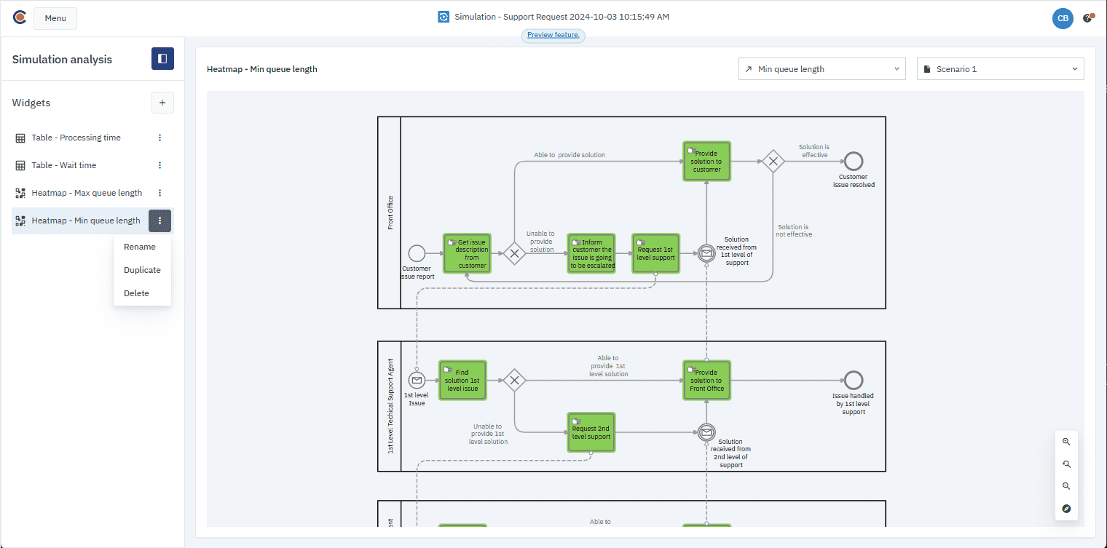Open the Preview feature link
Viewport: 1107px width, 548px height.
pos(553,35)
